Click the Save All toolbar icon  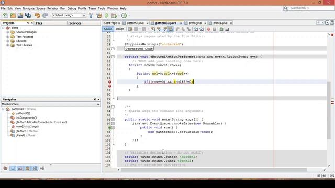click(28, 15)
